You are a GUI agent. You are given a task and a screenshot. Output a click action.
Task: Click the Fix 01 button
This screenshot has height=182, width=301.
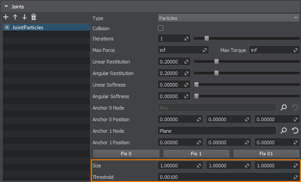coord(266,154)
